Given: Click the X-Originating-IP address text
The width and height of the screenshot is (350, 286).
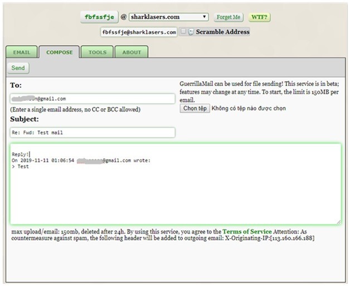Looking at the screenshot, I should 270,238.
